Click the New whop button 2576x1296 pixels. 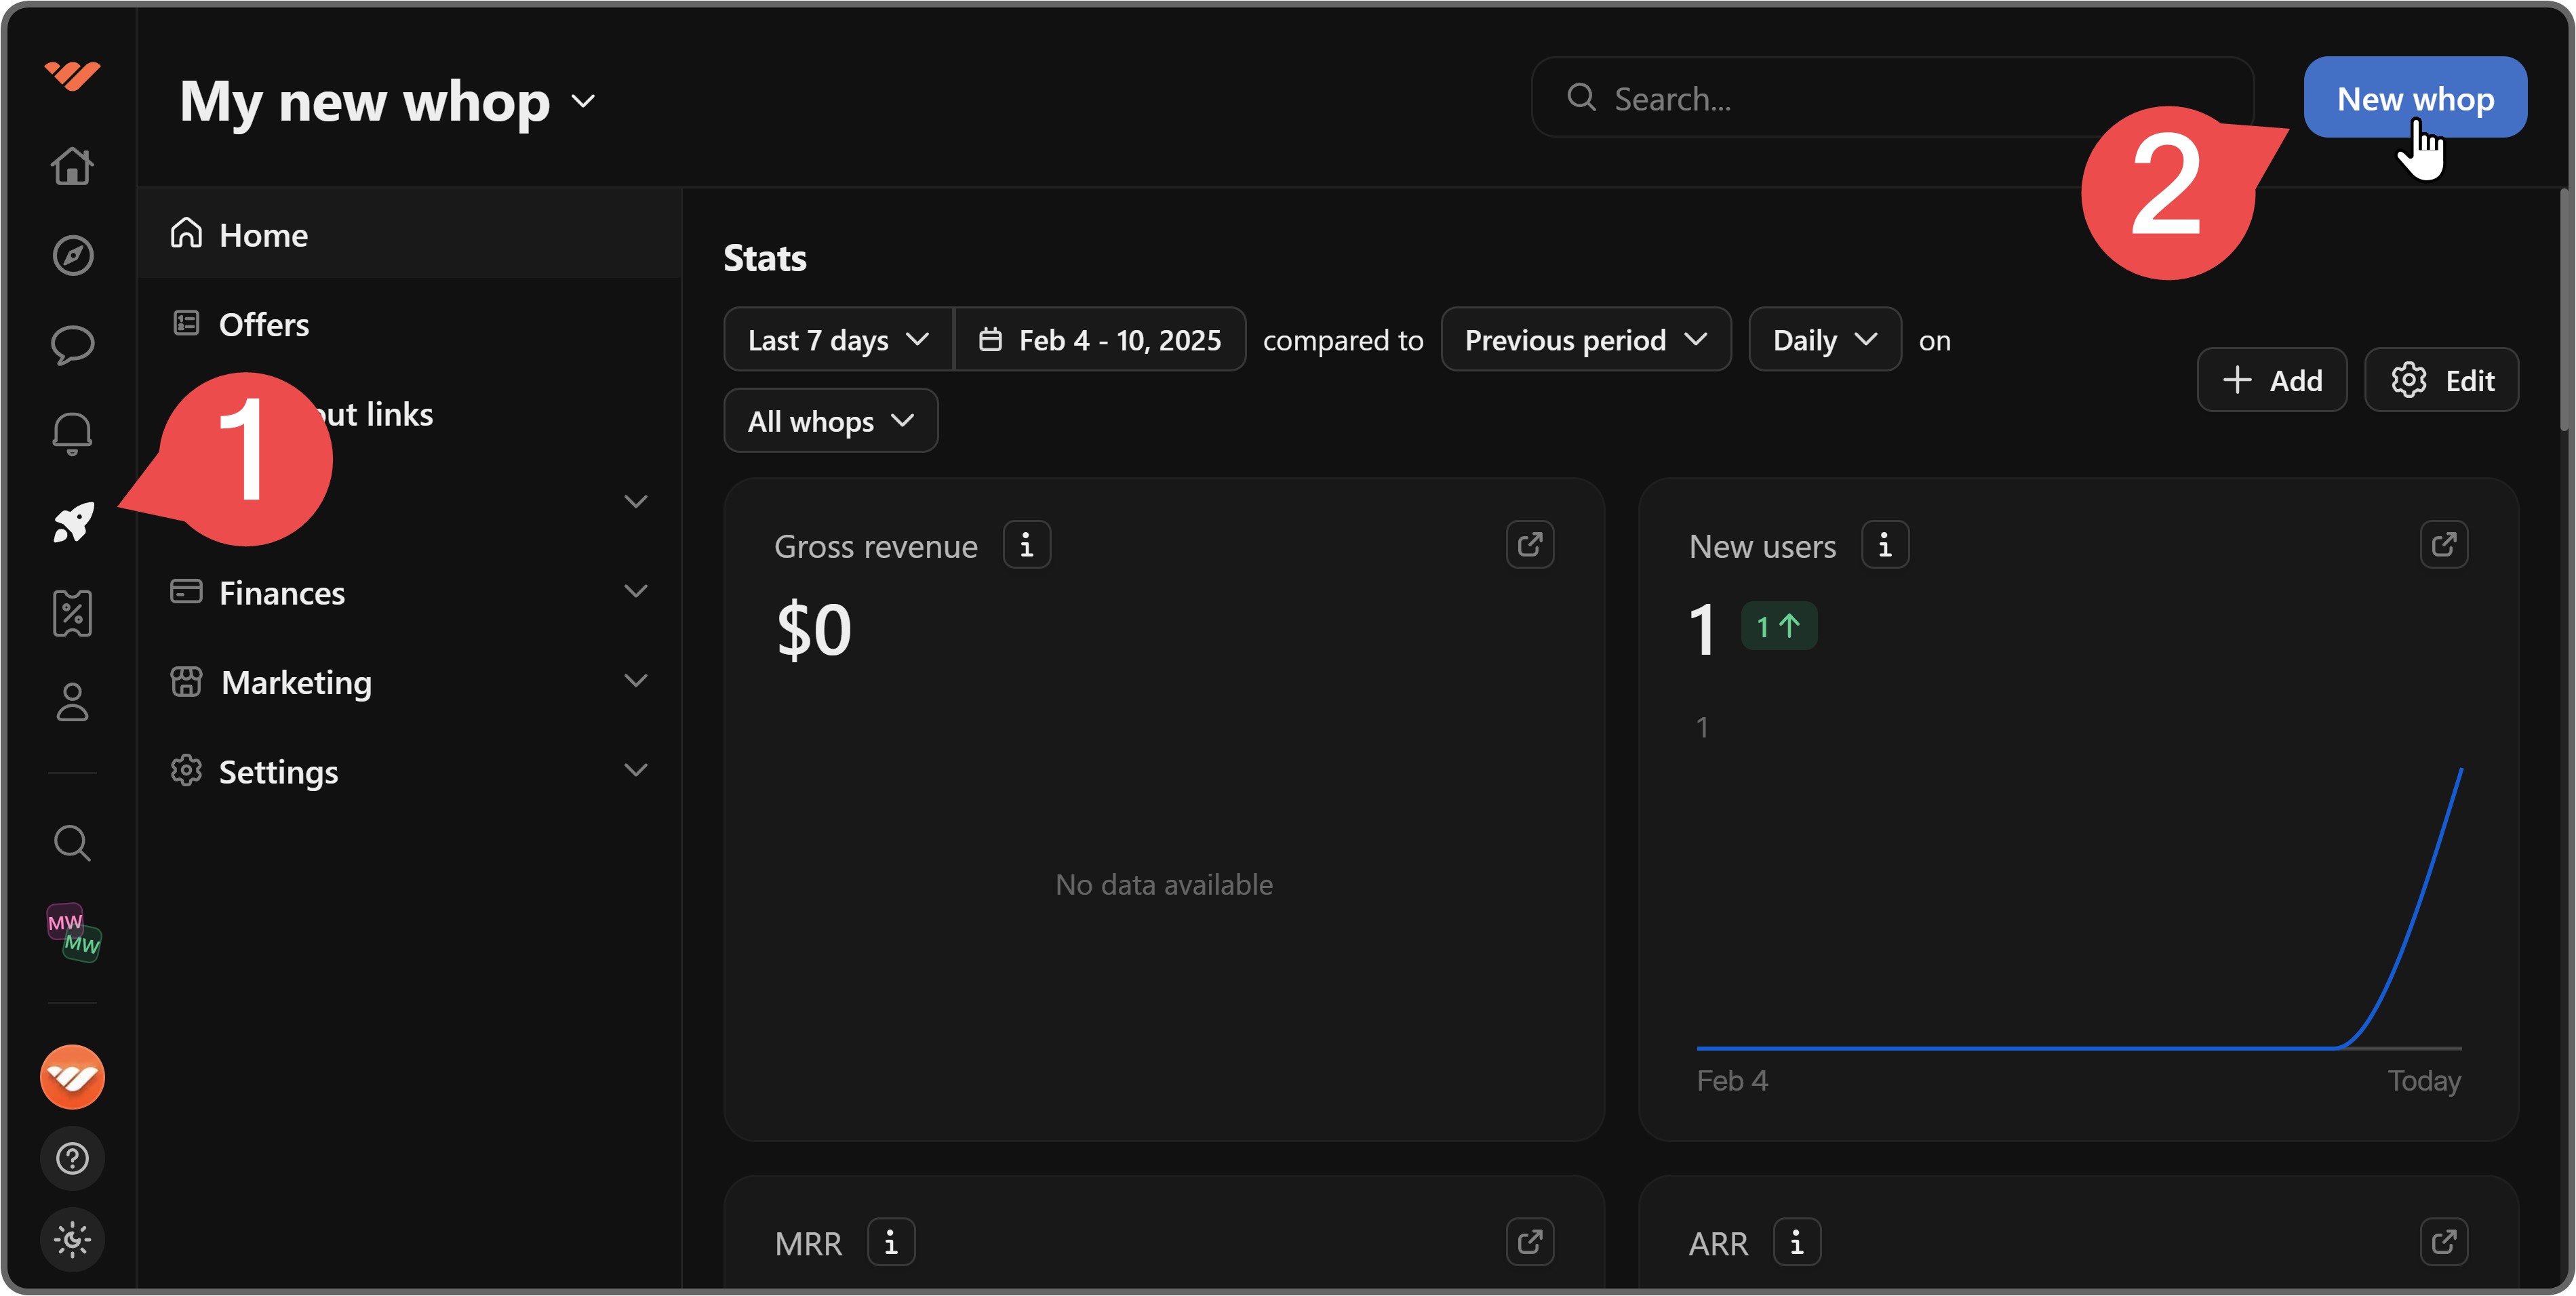pyautogui.click(x=2414, y=98)
